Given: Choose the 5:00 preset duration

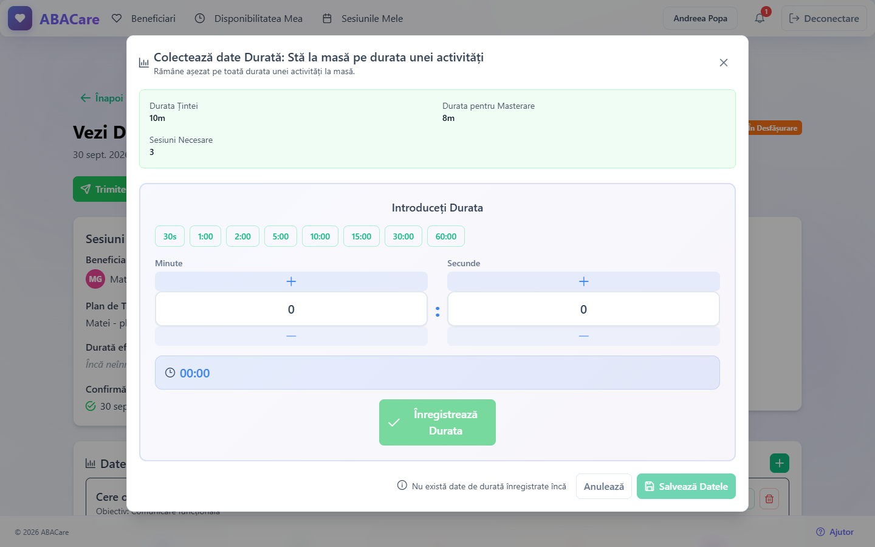Looking at the screenshot, I should pos(280,236).
